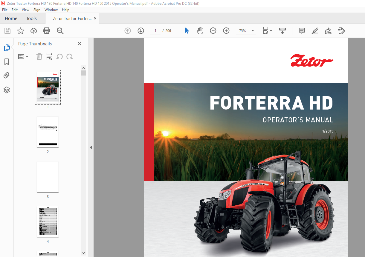Select the Highlight text tool
Image resolution: width=365 pixels, height=257 pixels.
[315, 31]
